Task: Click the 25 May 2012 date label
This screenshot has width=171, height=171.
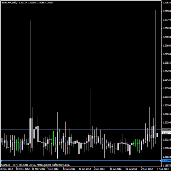Action: click(x=38, y=169)
